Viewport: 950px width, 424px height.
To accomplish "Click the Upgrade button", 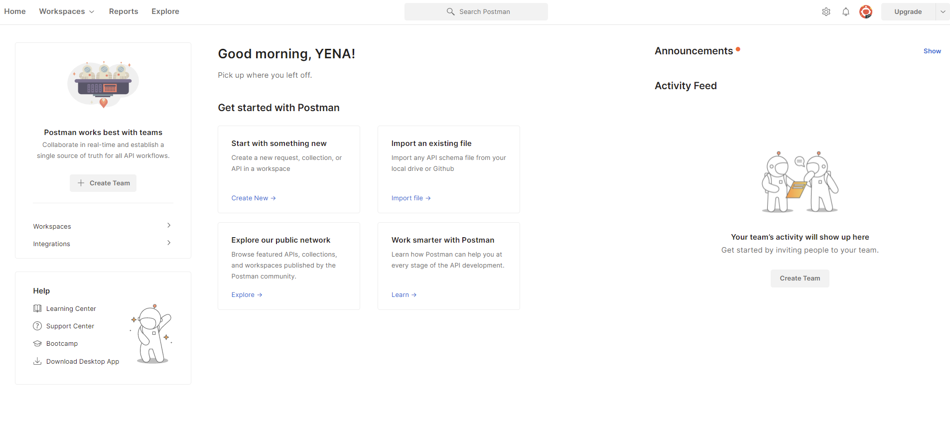I will 908,12.
